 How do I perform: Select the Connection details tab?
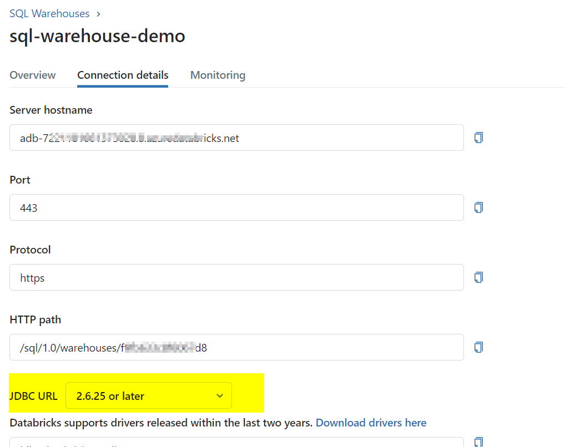coord(123,75)
